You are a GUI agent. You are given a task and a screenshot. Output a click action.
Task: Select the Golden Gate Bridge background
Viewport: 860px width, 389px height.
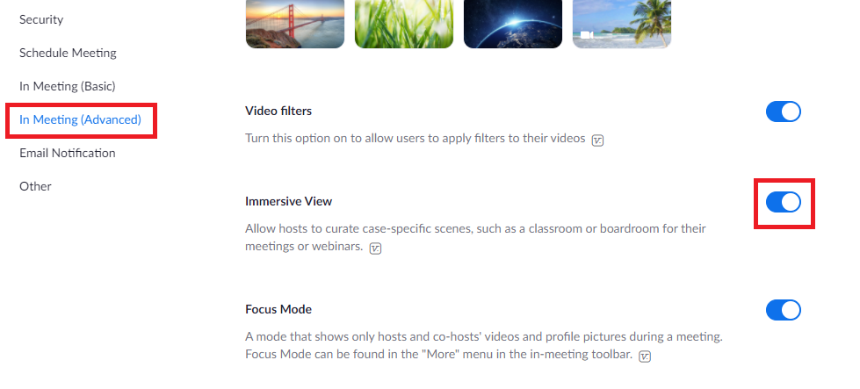294,23
